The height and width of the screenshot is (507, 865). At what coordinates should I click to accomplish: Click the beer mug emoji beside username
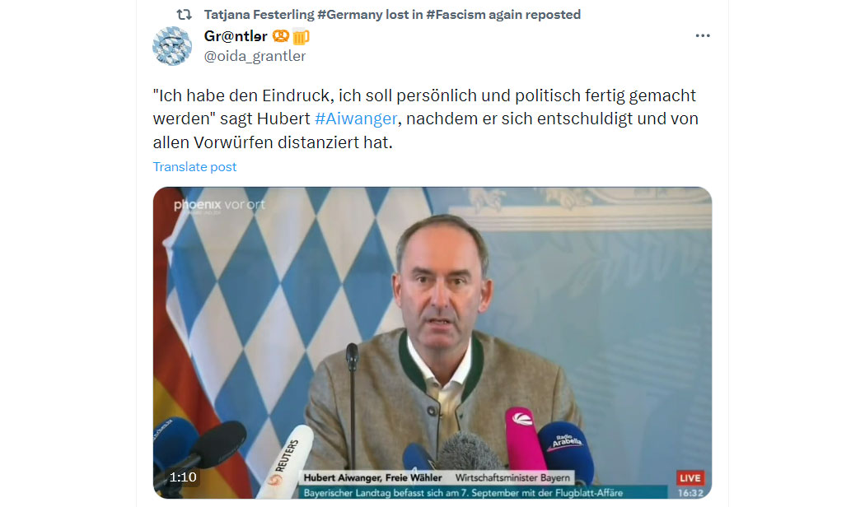[x=301, y=36]
